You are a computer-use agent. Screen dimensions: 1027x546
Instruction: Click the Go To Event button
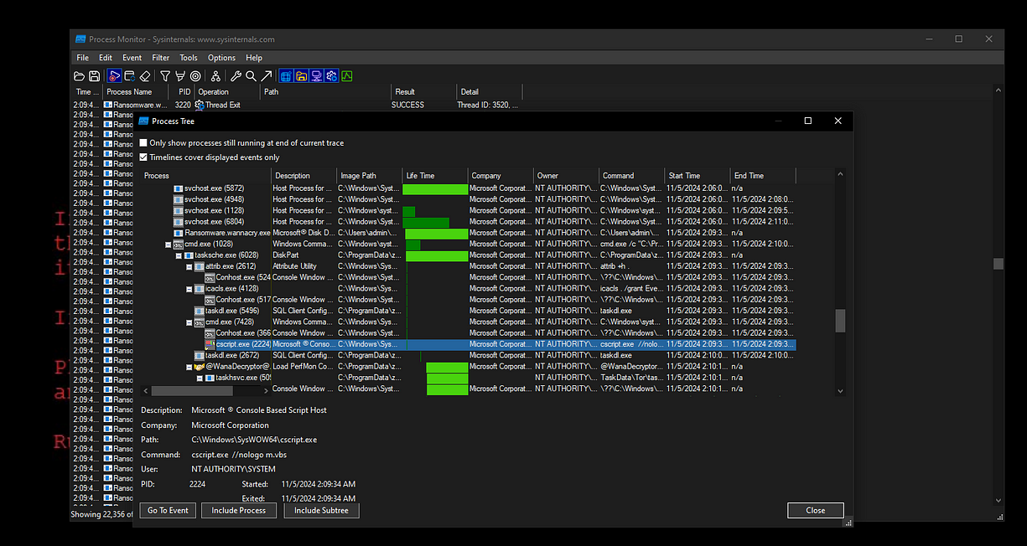coord(167,510)
